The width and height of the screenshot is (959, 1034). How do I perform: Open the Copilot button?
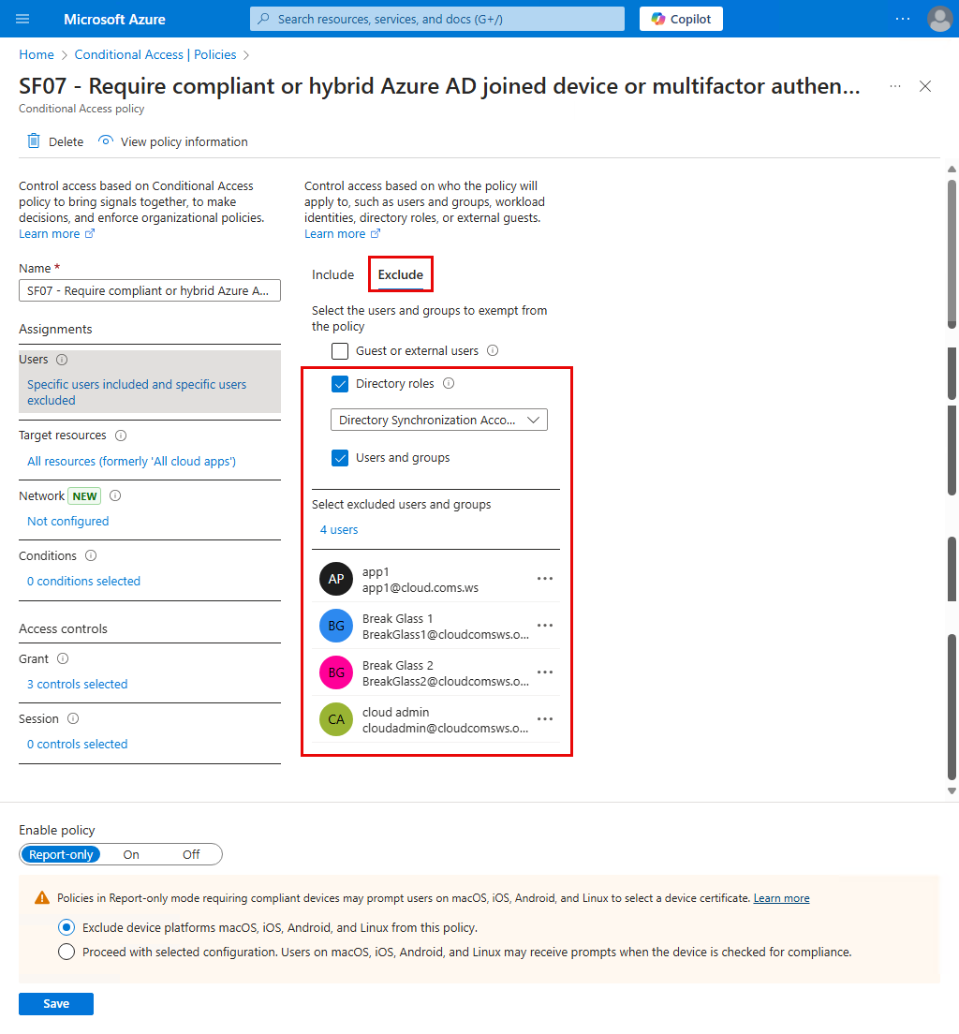coord(681,19)
